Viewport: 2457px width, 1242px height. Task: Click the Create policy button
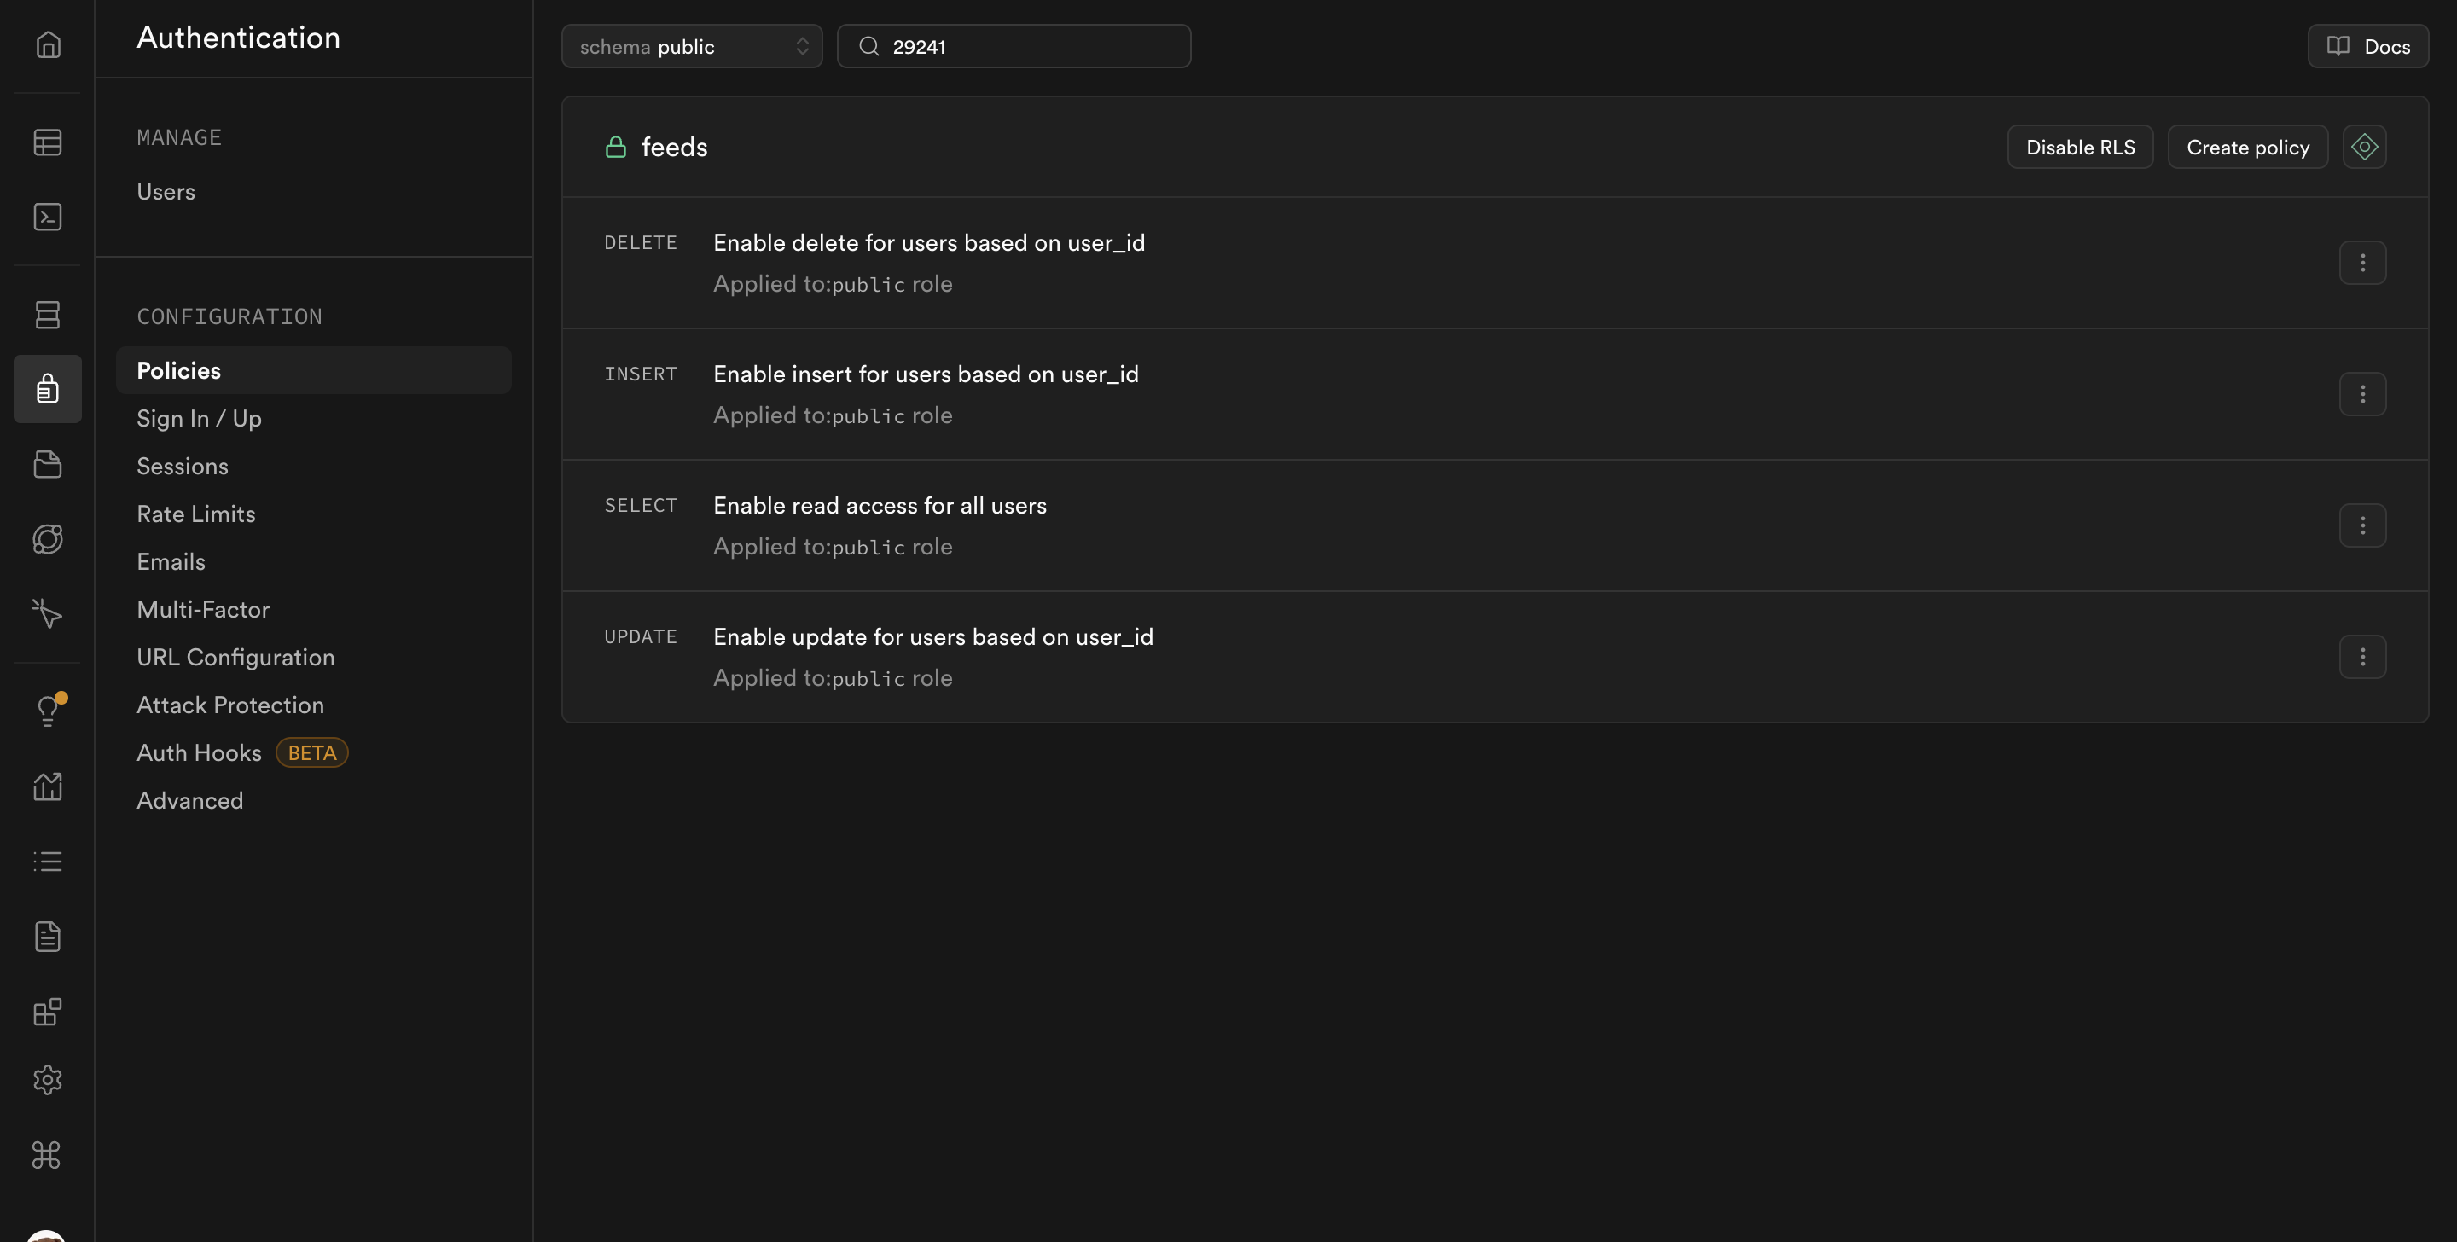[2247, 147]
